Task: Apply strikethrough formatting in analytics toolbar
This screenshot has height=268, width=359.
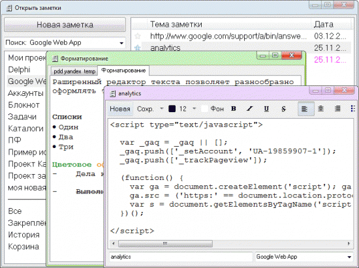Action: pyautogui.click(x=283, y=109)
